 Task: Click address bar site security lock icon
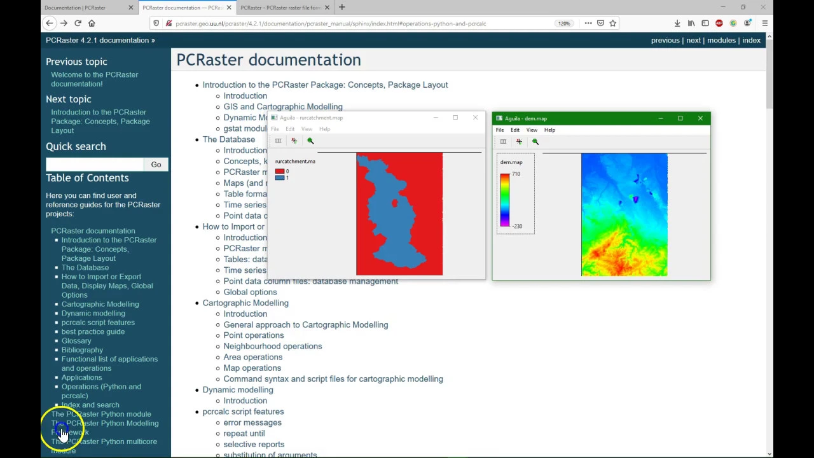click(x=169, y=24)
